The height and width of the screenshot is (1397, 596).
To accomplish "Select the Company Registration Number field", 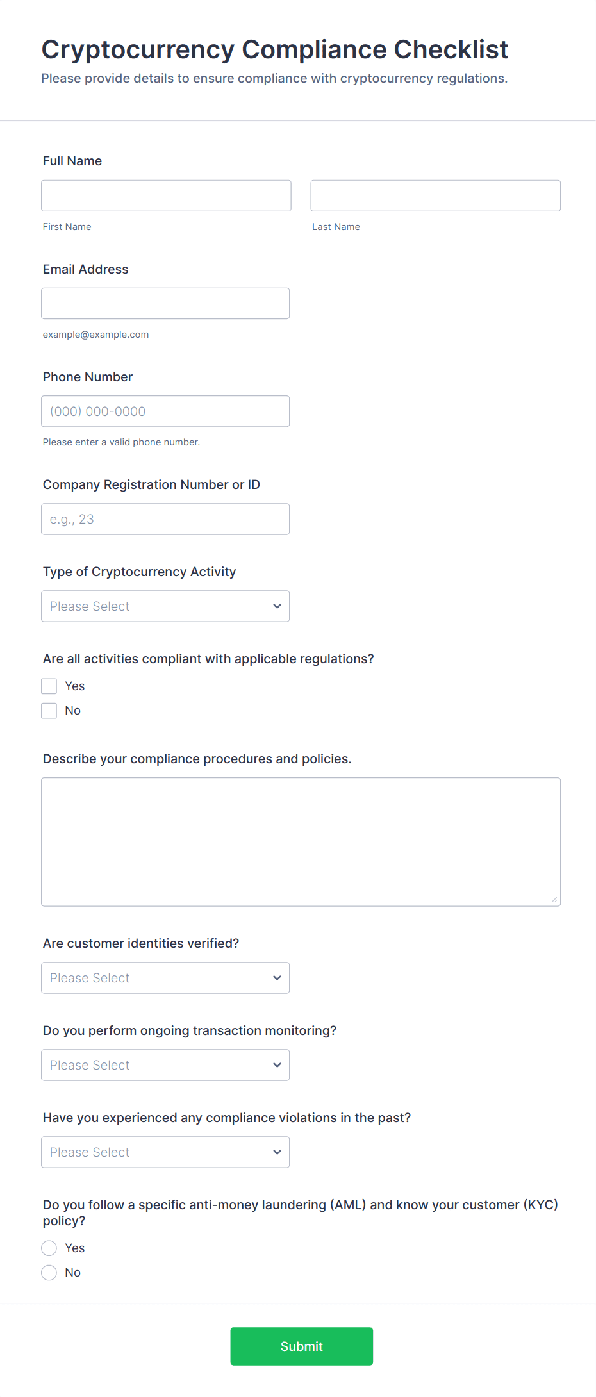I will [165, 519].
